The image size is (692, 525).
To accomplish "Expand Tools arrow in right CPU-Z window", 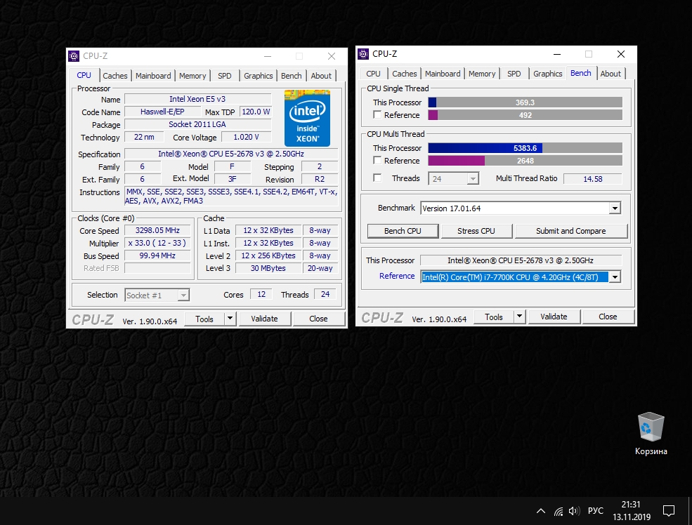I will 519,316.
